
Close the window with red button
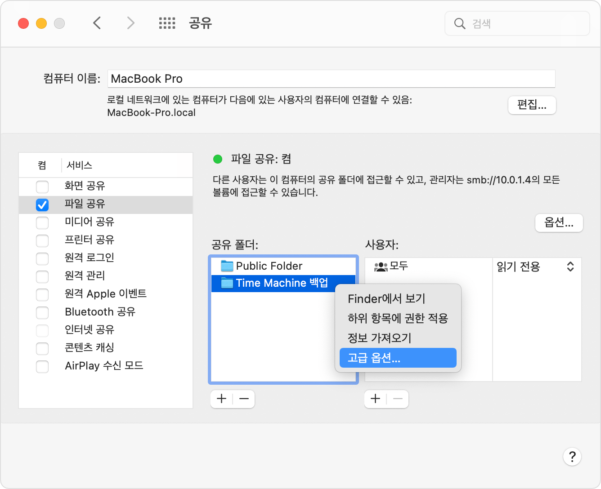[23, 23]
